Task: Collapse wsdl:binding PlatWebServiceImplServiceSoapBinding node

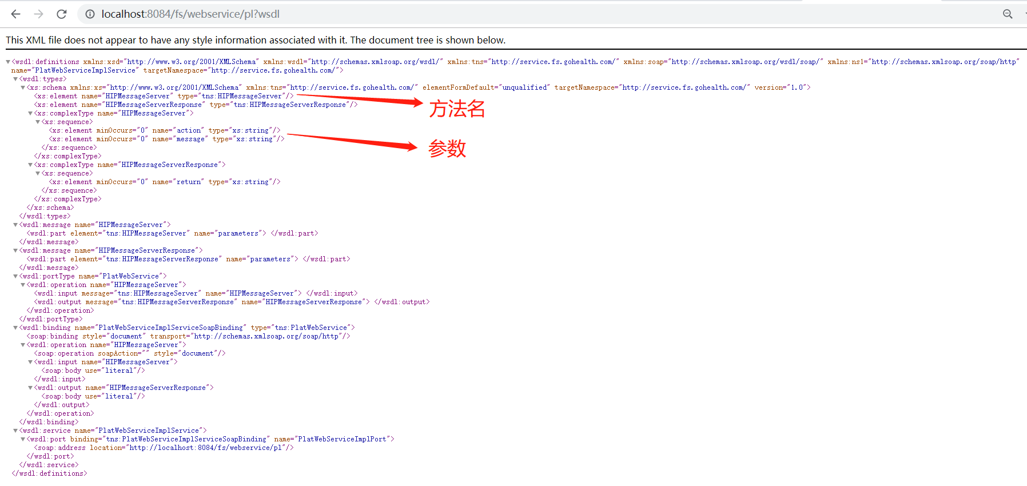Action: (x=15, y=328)
